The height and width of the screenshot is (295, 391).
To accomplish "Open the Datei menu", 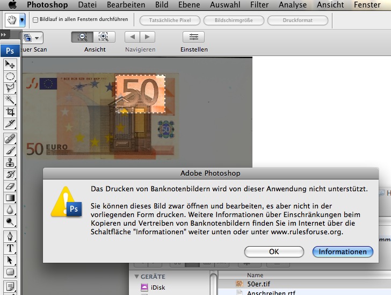I will point(87,5).
